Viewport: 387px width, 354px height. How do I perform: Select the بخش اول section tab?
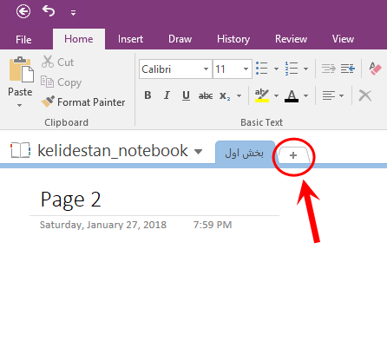245,153
